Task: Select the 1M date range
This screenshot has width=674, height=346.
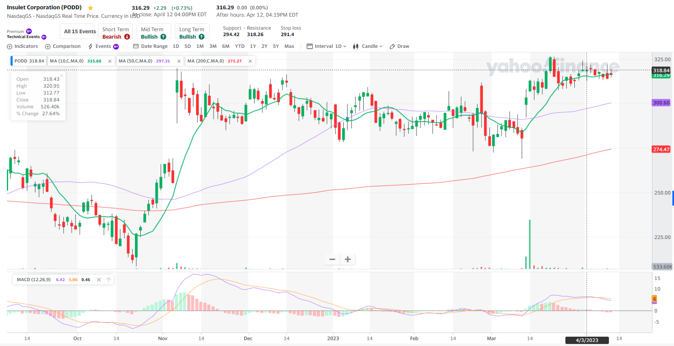Action: 200,46
